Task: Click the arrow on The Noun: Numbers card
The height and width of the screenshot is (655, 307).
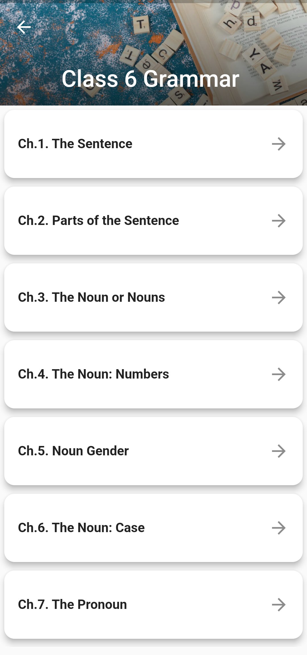Action: (279, 374)
